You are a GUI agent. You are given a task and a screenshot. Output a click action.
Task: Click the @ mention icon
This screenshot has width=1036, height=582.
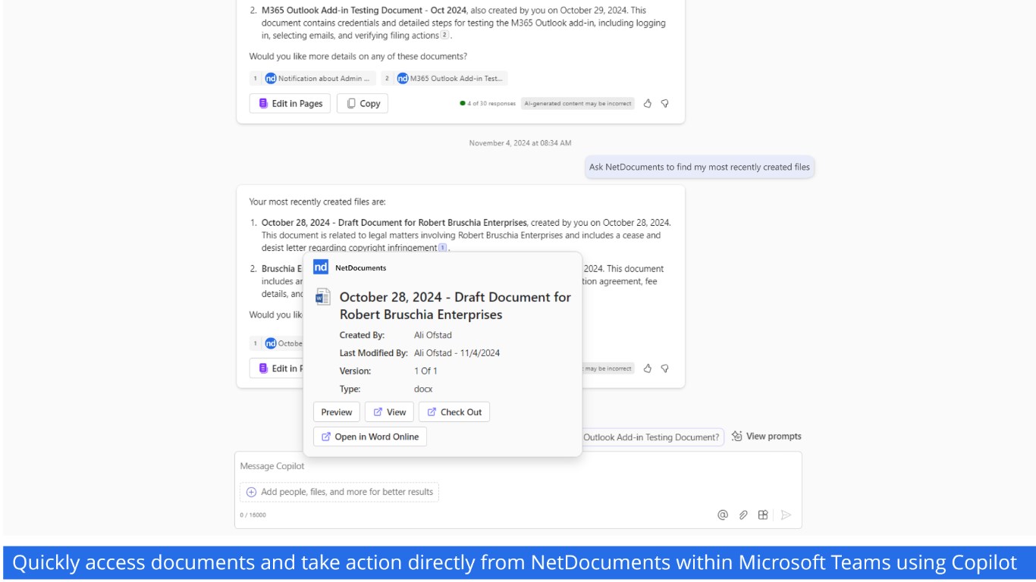(723, 515)
